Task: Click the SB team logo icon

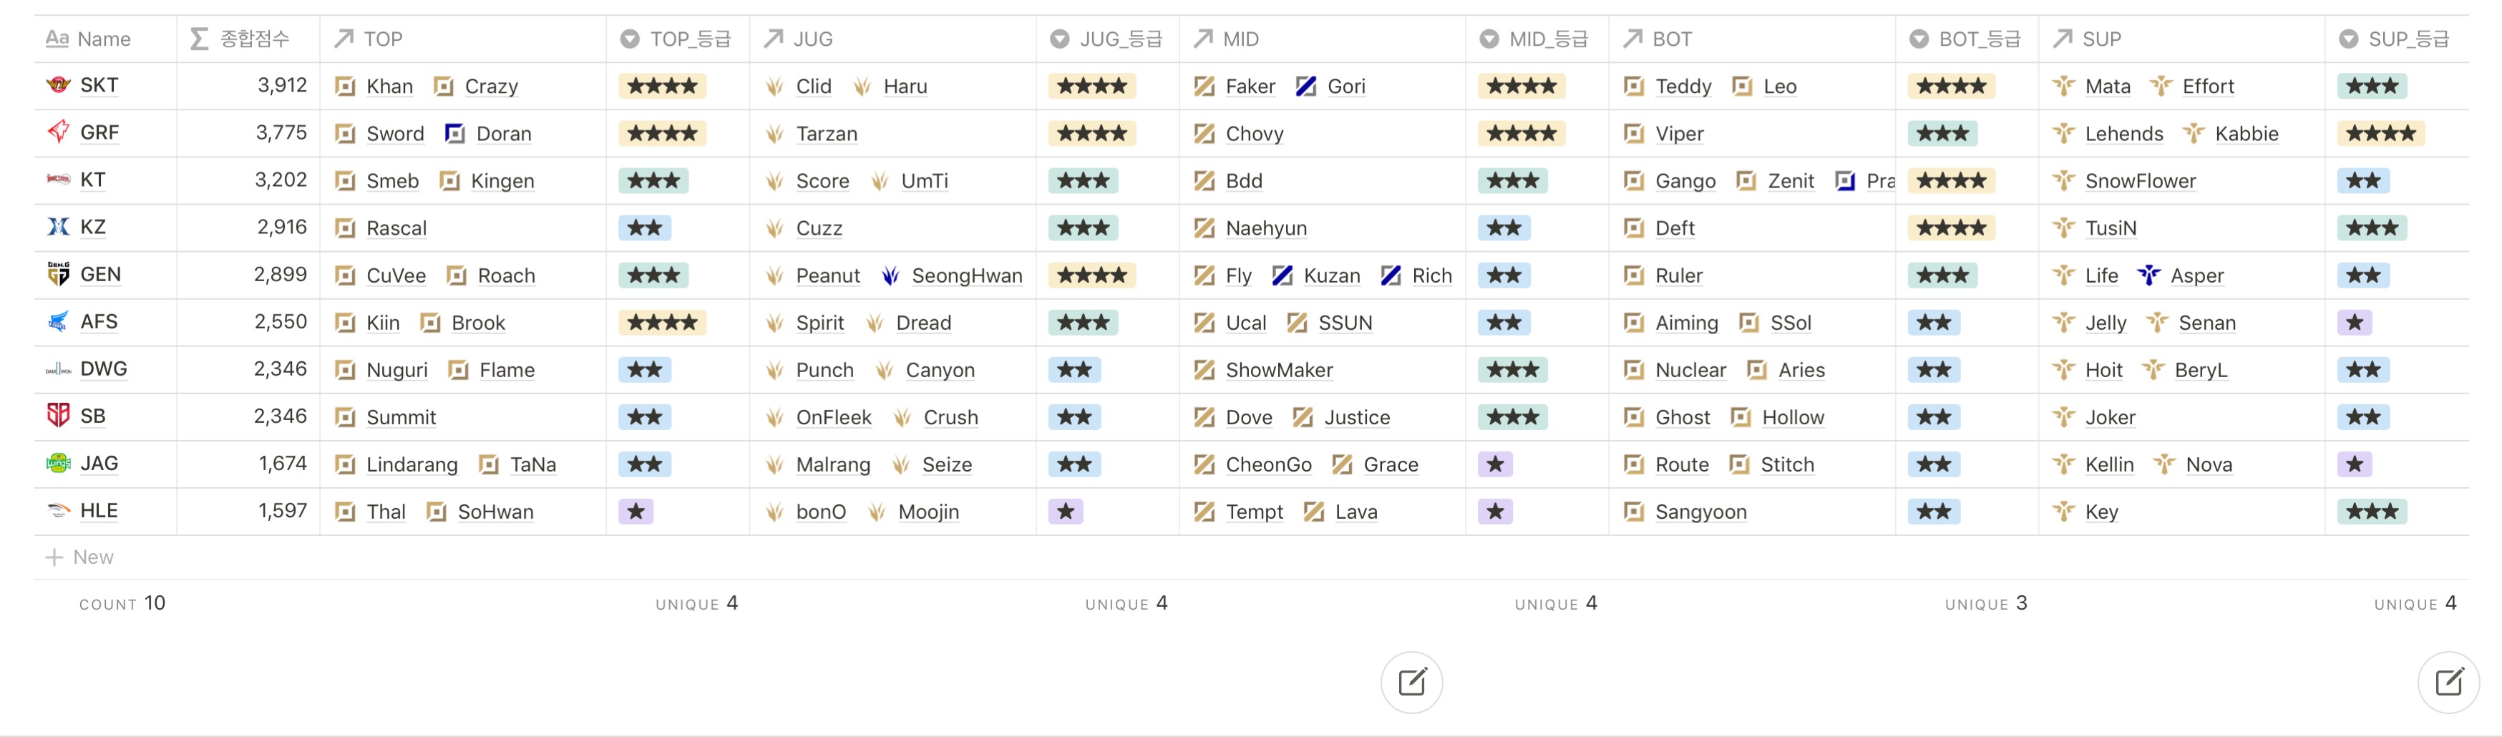Action: point(58,416)
